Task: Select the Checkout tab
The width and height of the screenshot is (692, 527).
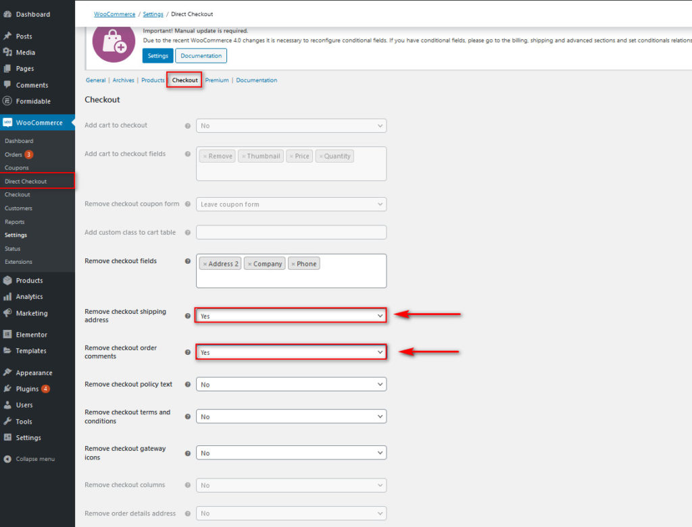Action: (184, 80)
